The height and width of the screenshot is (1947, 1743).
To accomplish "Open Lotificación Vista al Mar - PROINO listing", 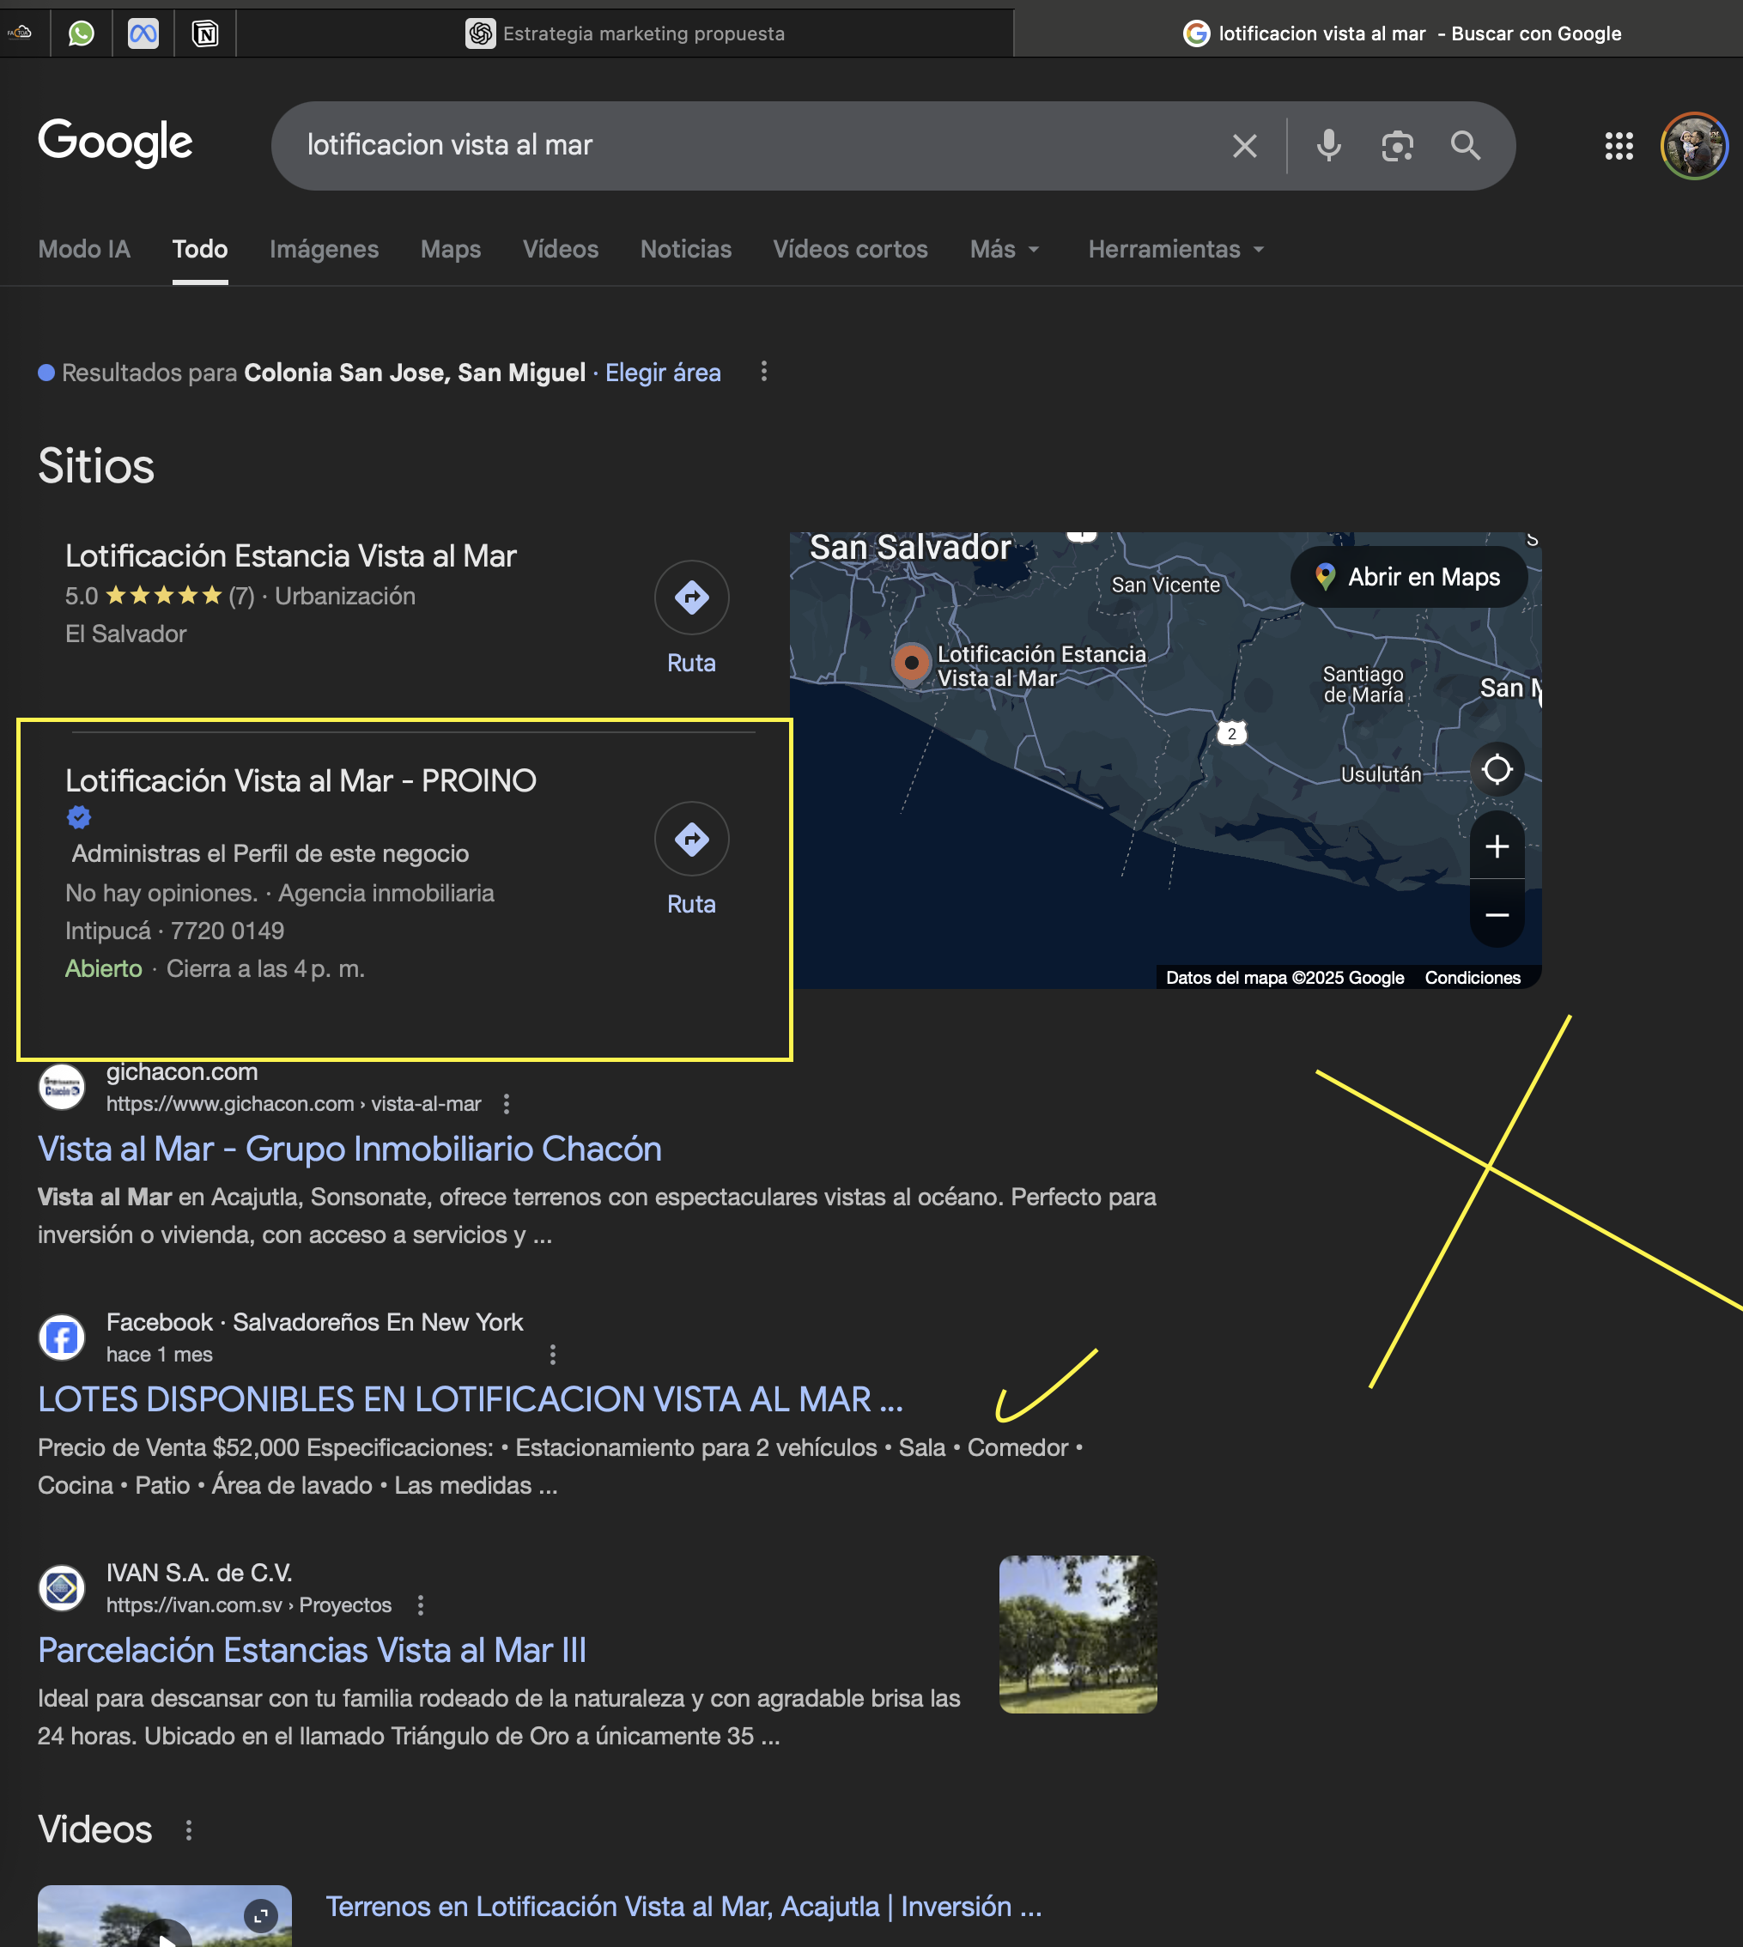I will coord(301,780).
